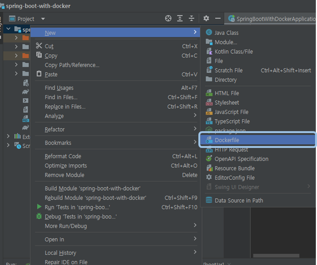This screenshot has height=265, width=317.
Task: Open the Analyze submenu
Action: (x=116, y=116)
